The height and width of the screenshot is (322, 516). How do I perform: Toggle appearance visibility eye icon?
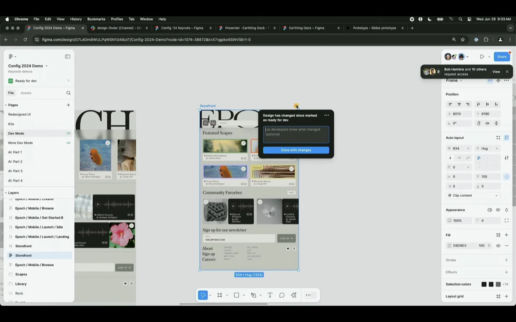click(x=498, y=210)
